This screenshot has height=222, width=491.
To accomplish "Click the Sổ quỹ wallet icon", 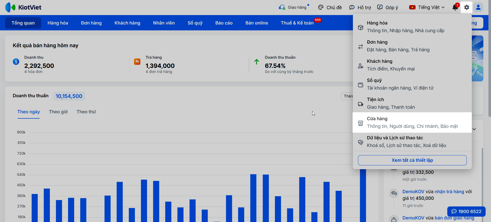I will [x=361, y=85].
